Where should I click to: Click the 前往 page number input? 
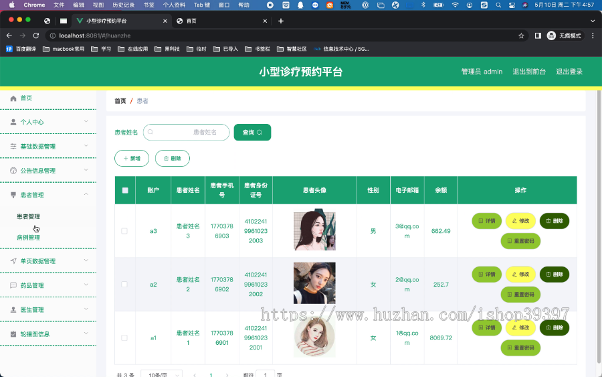point(266,374)
